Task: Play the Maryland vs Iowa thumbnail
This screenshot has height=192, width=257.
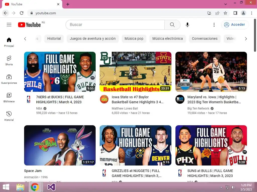Action: pos(211,72)
